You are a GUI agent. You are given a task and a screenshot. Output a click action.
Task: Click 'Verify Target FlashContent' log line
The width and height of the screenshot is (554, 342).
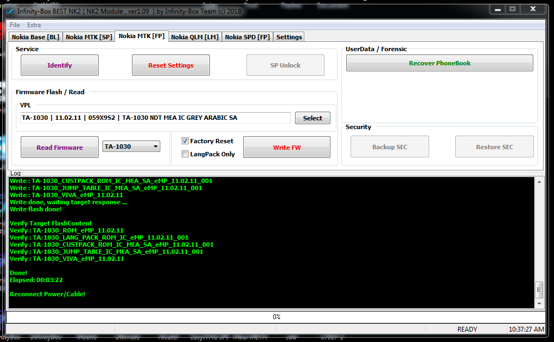(51, 223)
